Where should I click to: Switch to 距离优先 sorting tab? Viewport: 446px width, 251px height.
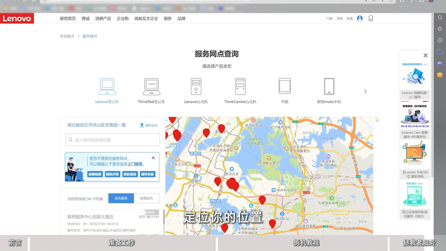[x=147, y=198]
